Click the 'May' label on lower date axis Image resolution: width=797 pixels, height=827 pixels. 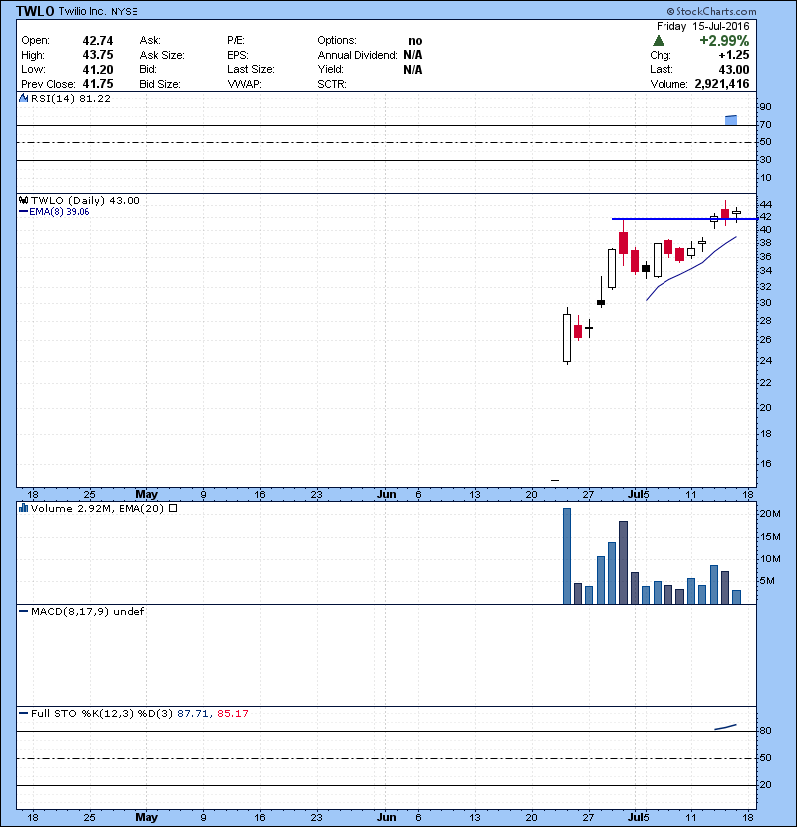pyautogui.click(x=146, y=817)
